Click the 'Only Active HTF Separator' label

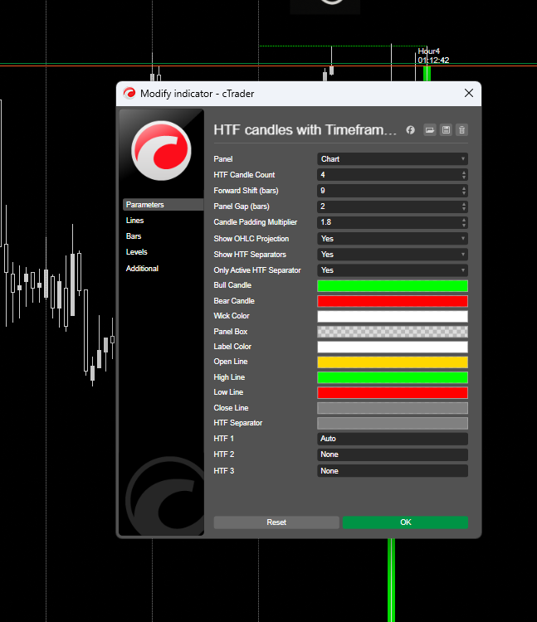[x=257, y=270]
